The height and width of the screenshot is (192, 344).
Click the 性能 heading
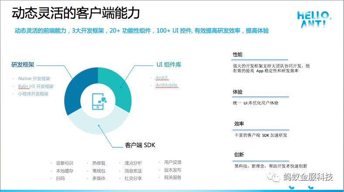tap(237, 54)
